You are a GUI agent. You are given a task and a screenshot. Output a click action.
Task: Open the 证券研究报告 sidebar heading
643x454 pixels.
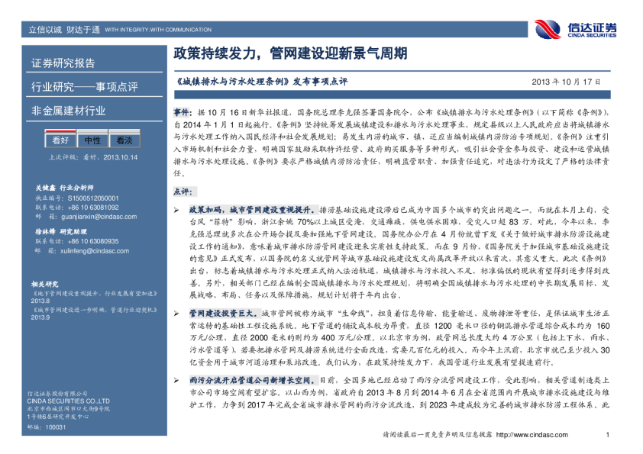[63, 63]
